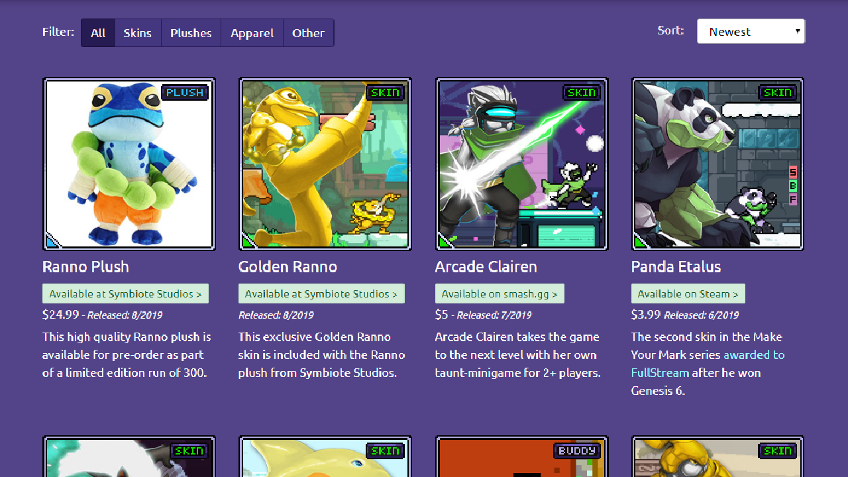The width and height of the screenshot is (848, 477).
Task: Click the BUDDY badge on the bottom product
Action: click(576, 450)
